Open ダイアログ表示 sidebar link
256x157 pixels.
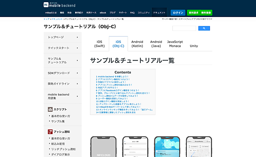[x=61, y=154]
